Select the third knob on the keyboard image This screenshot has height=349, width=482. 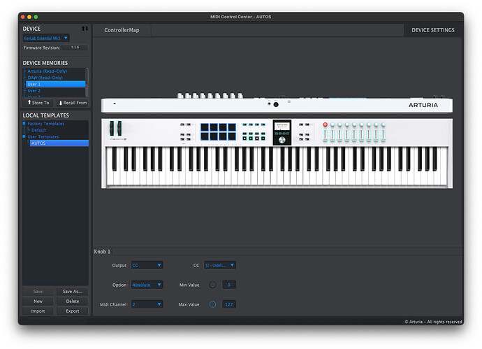pyautogui.click(x=339, y=124)
